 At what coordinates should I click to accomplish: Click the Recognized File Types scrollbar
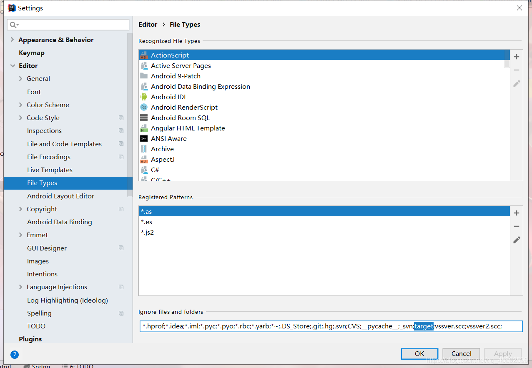(507, 59)
